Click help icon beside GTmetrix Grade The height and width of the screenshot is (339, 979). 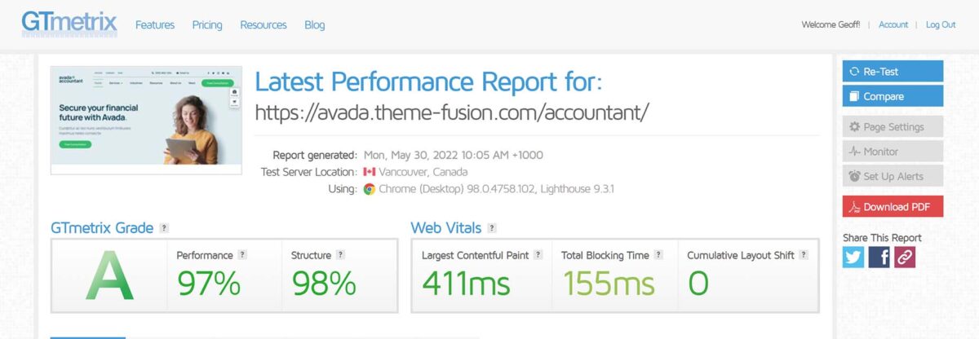point(165,228)
